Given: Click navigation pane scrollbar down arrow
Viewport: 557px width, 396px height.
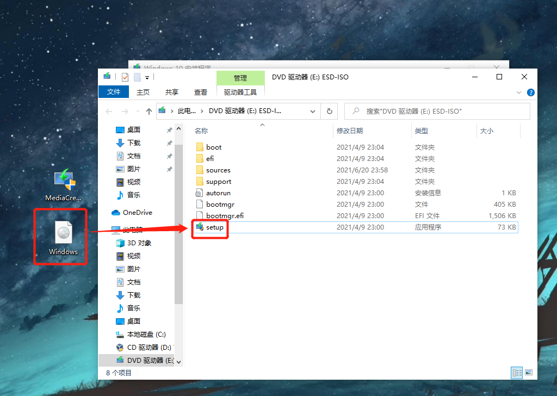Looking at the screenshot, I should pyautogui.click(x=178, y=362).
